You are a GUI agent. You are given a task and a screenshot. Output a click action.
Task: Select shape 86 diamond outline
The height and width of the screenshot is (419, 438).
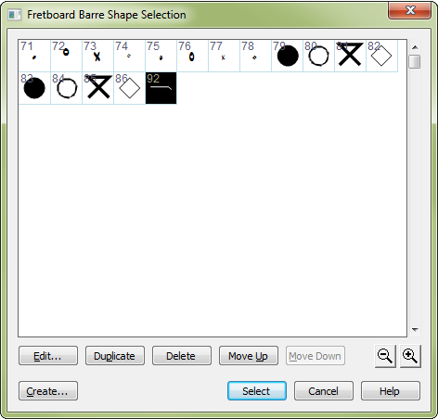point(129,88)
